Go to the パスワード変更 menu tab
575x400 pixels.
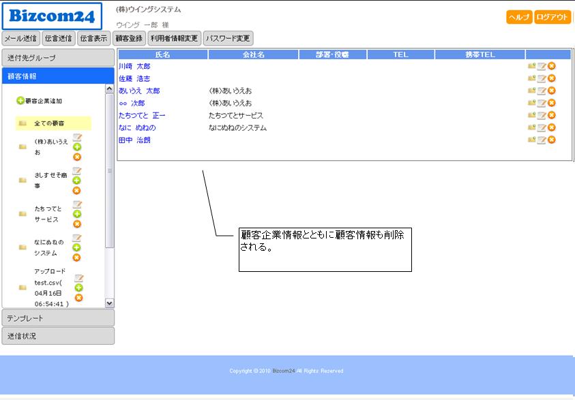[228, 38]
